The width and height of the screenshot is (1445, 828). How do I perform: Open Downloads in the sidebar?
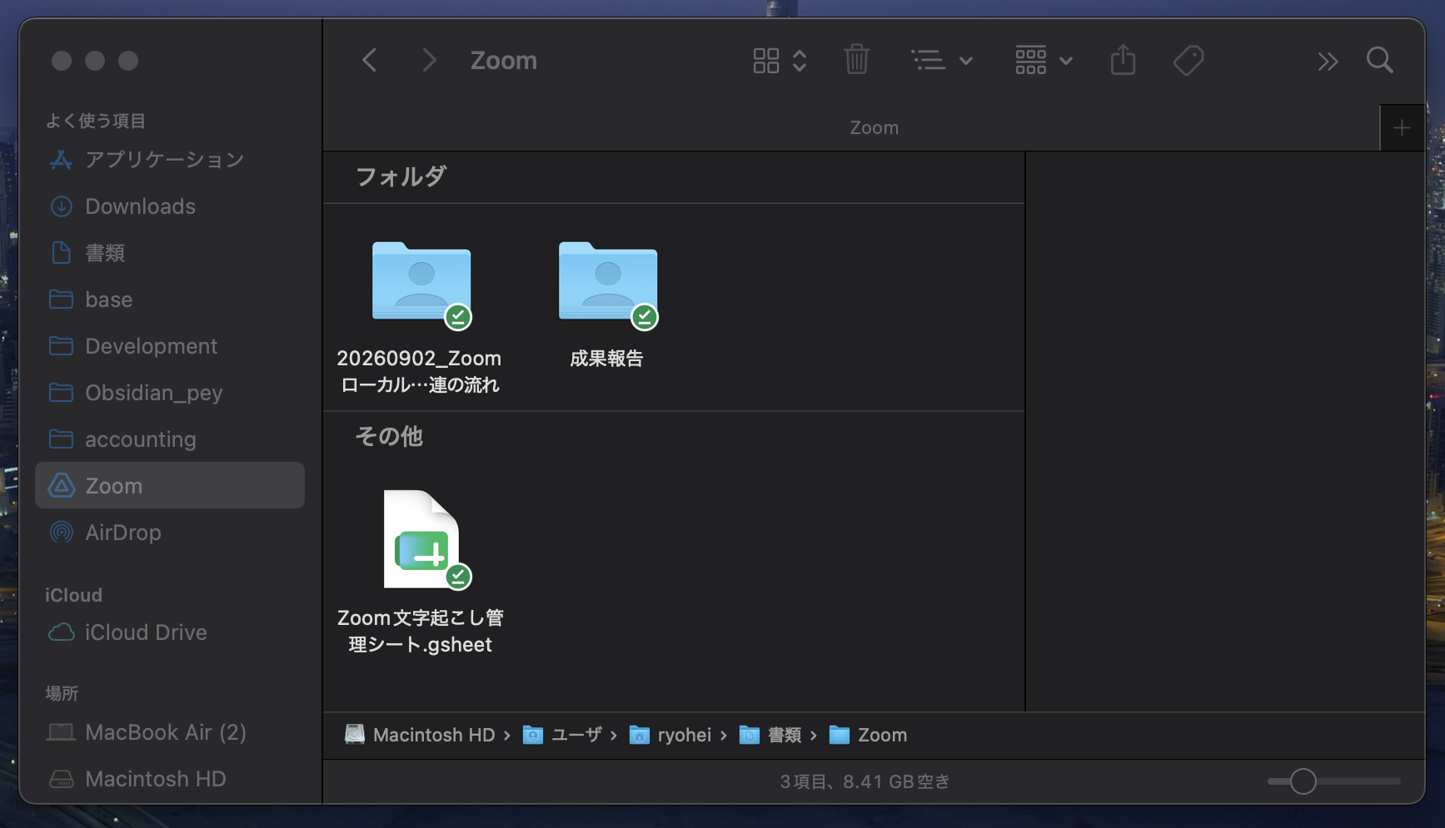(x=170, y=206)
